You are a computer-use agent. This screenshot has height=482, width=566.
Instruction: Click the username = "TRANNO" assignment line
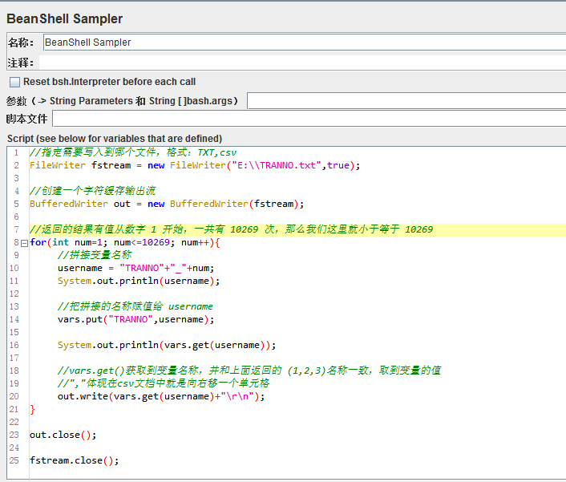pyautogui.click(x=135, y=268)
